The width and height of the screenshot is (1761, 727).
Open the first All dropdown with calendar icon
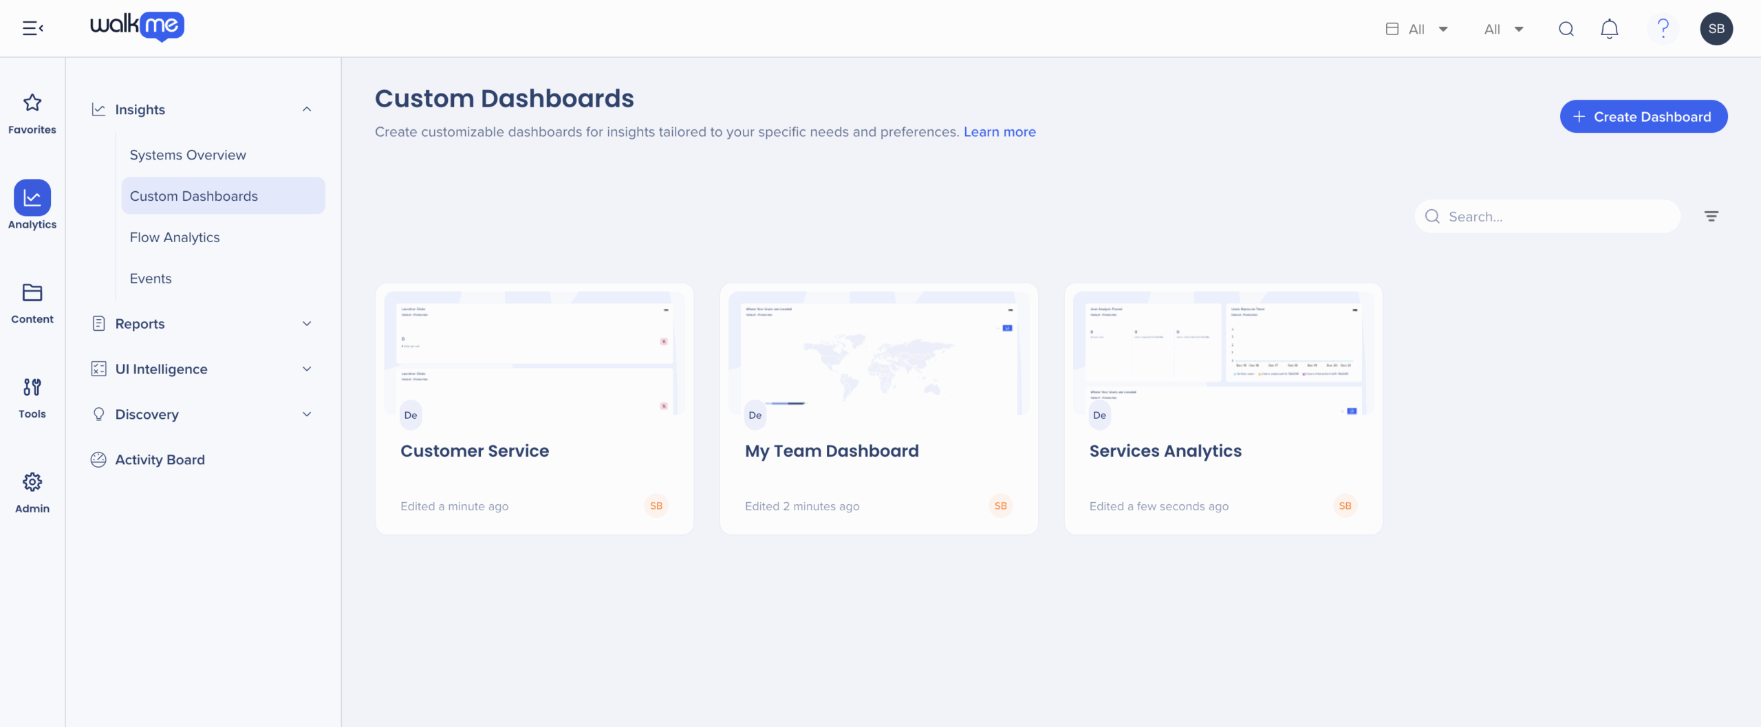click(x=1417, y=29)
